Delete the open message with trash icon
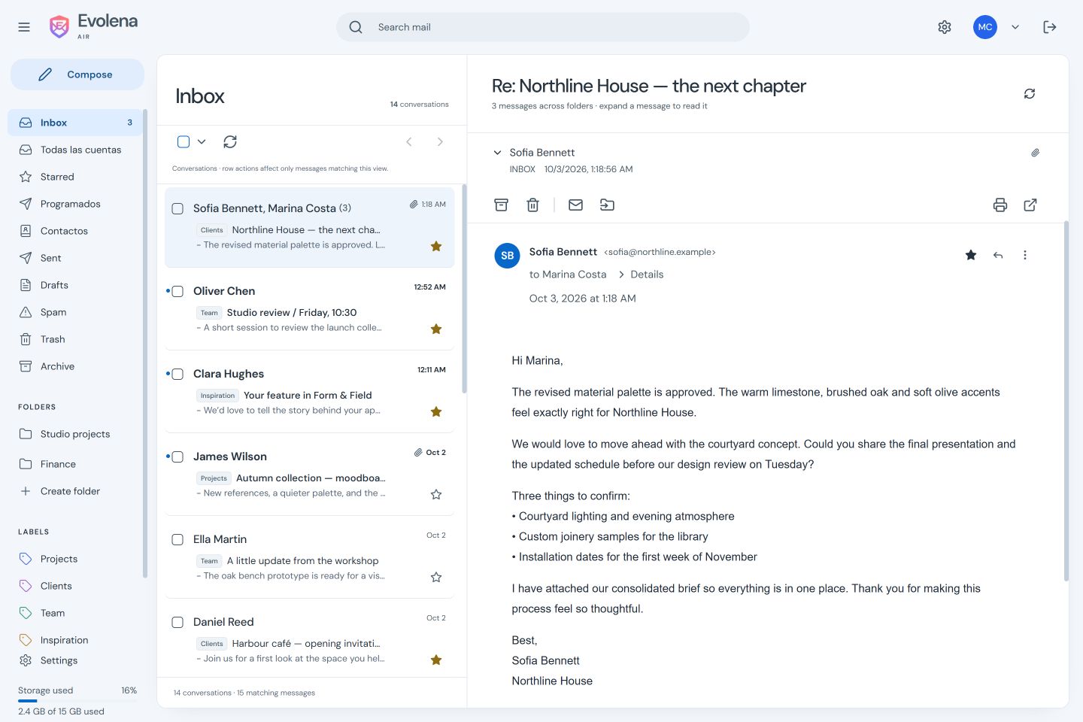The image size is (1083, 722). tap(533, 205)
